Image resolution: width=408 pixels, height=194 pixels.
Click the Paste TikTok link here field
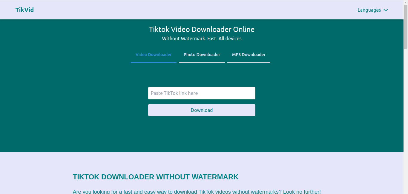point(202,93)
